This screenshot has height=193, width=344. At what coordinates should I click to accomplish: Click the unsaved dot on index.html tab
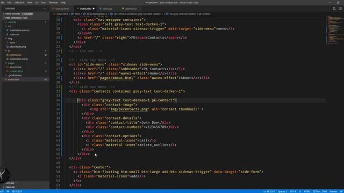(94, 9)
